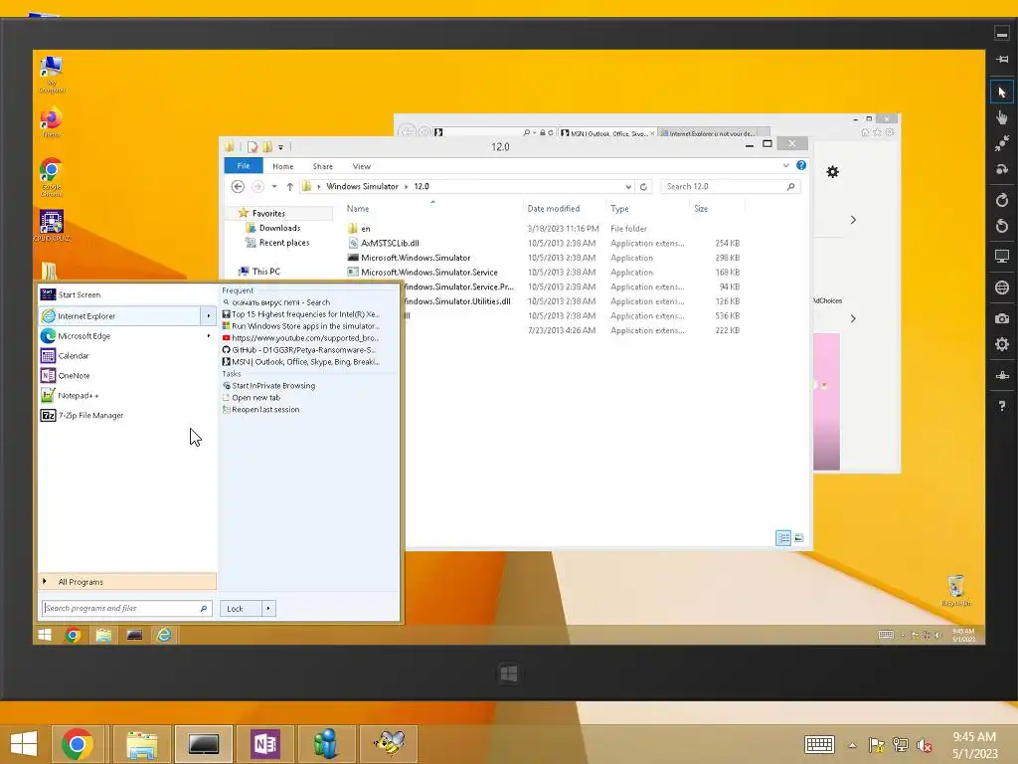Click the blue Help icon in Explorer ribbon
Viewport: 1018px width, 764px height.
click(x=801, y=166)
